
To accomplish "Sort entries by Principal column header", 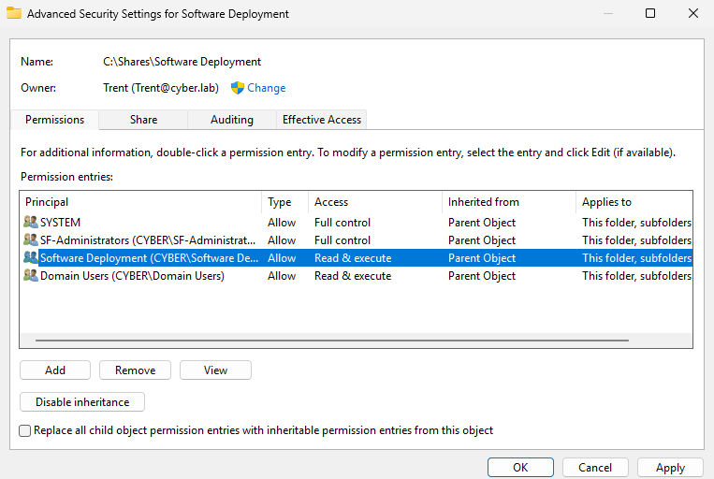I will pyautogui.click(x=140, y=202).
